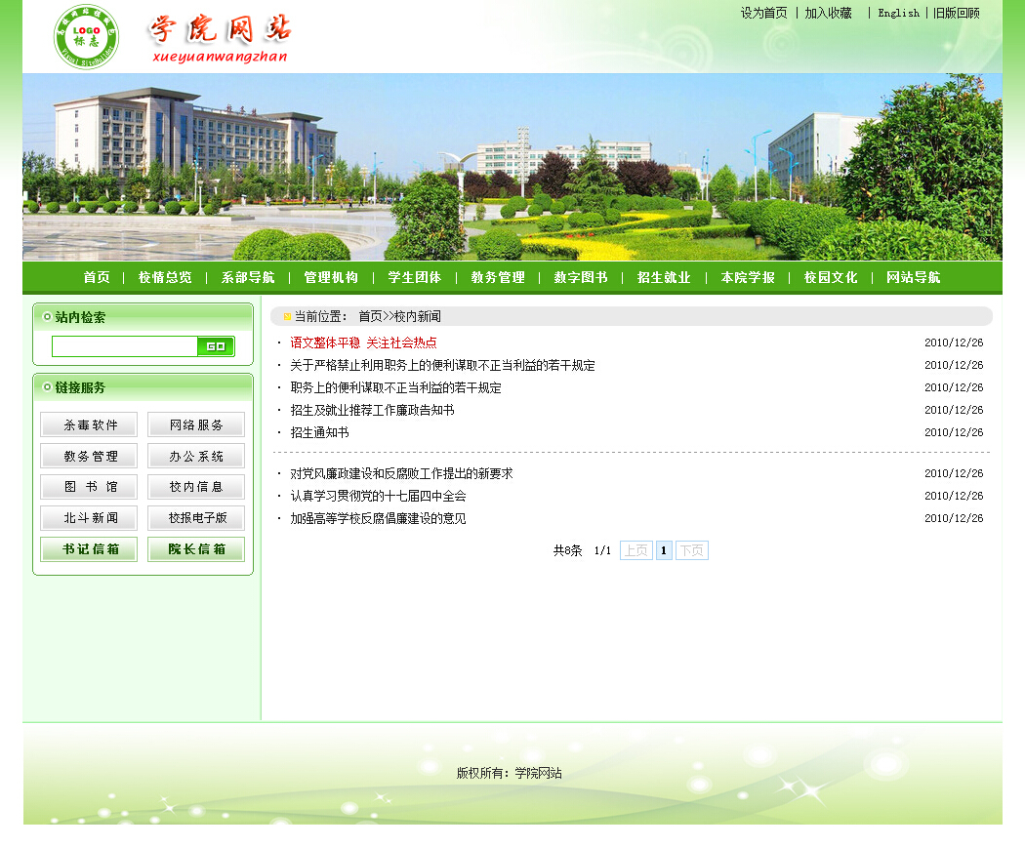
Task: Open the 旧版回顾 old version link
Action: click(957, 13)
